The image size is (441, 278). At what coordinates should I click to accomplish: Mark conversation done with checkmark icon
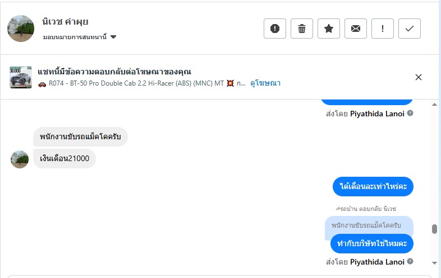[x=410, y=29]
